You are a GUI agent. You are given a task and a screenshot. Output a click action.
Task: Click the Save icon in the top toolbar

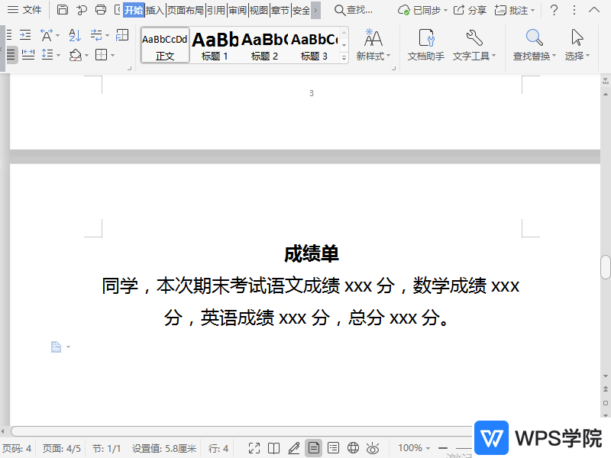[62, 10]
